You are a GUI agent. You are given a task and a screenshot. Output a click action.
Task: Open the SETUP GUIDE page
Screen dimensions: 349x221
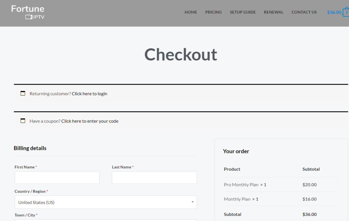(x=243, y=12)
